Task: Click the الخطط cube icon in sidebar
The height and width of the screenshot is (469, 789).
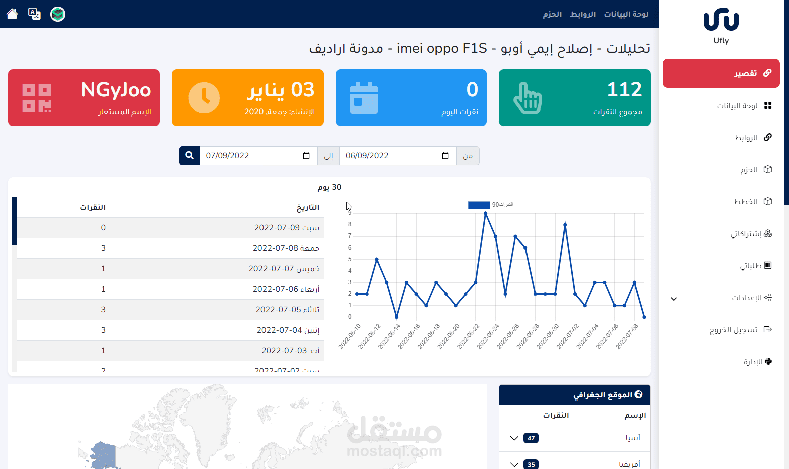Action: 768,201
